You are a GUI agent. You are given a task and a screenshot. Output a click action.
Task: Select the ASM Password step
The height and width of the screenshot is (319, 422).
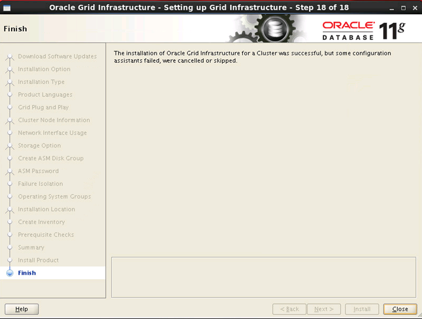(x=38, y=171)
